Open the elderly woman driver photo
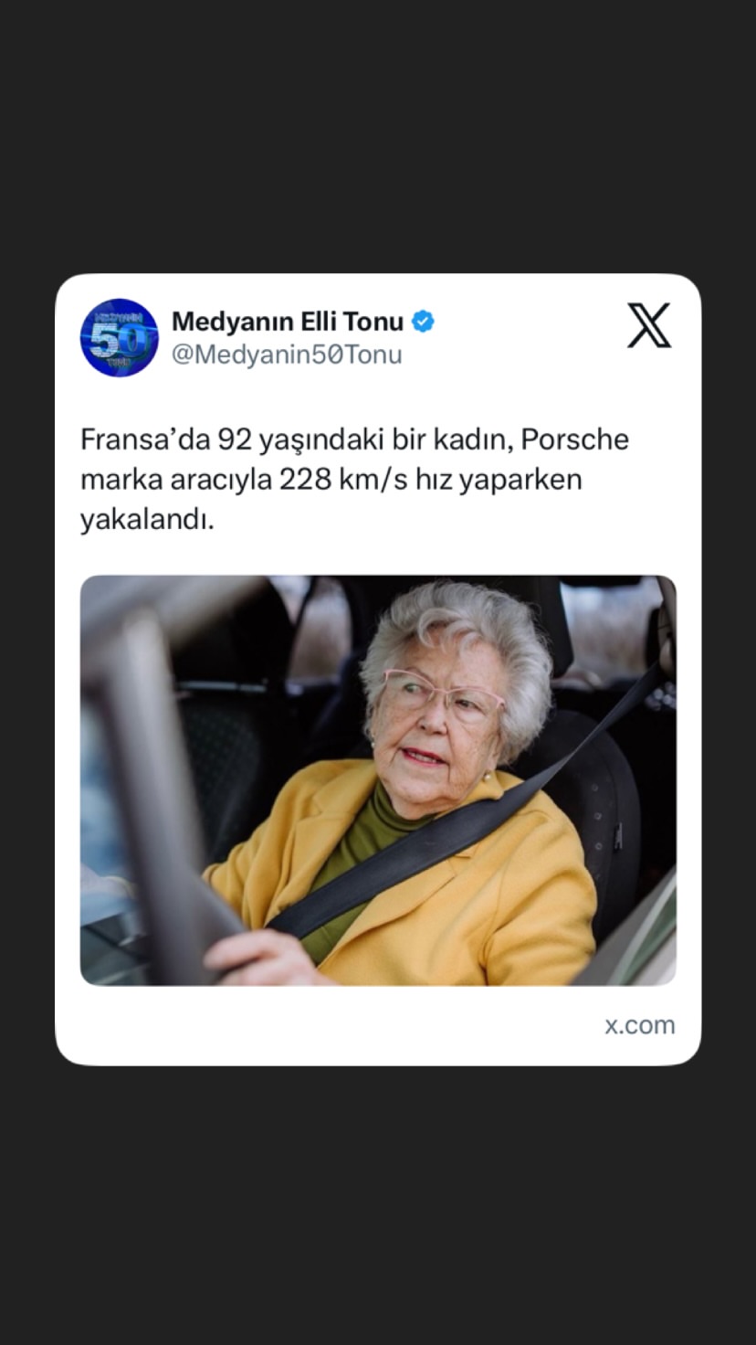 [x=378, y=780]
